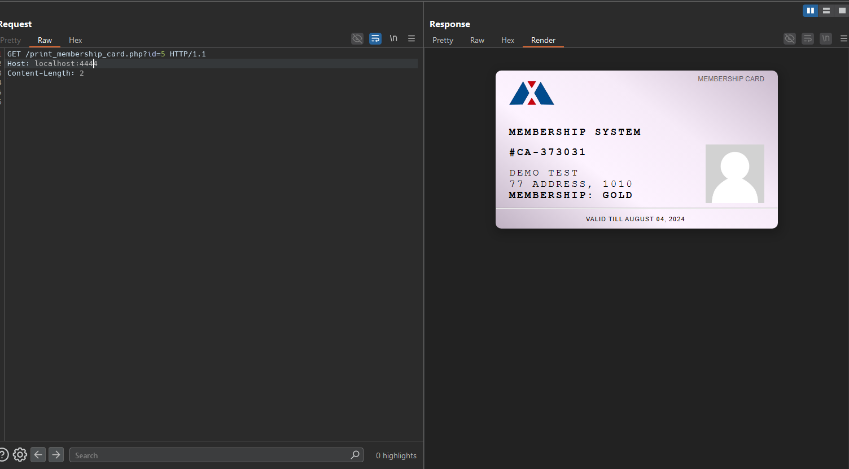
Task: Switch to Request Hex tab
Action: pos(75,40)
